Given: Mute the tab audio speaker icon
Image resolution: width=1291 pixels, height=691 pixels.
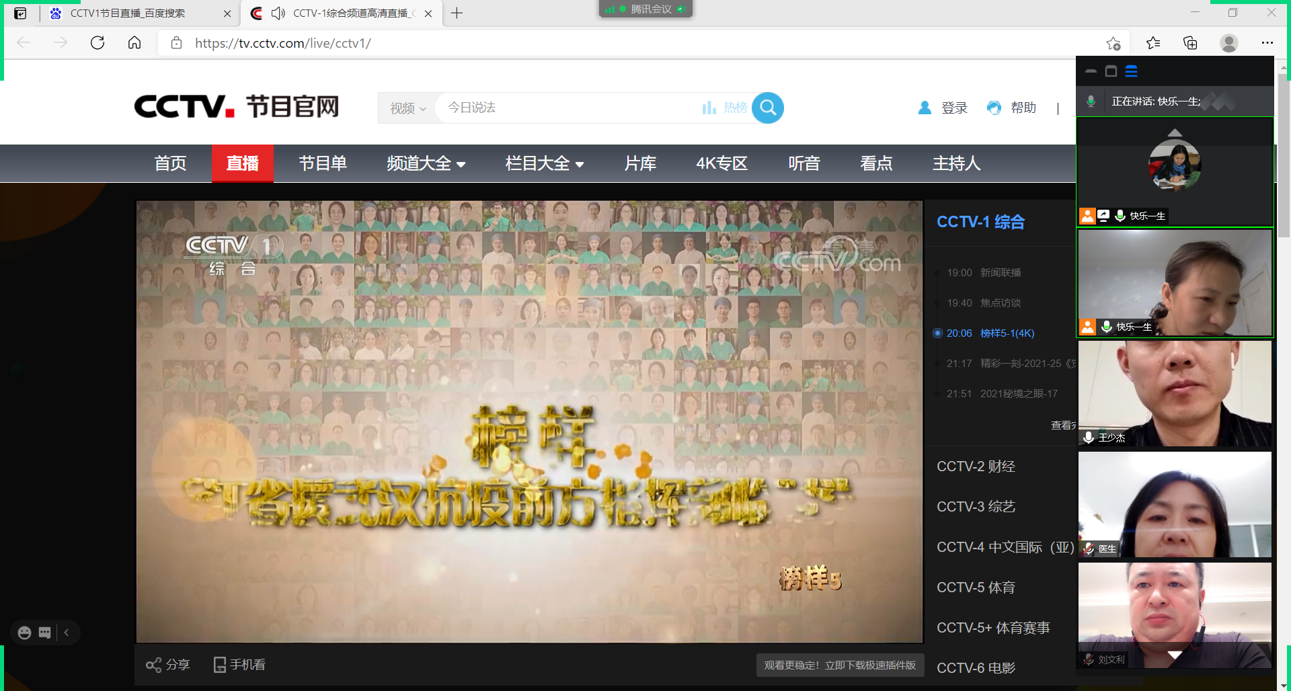Looking at the screenshot, I should click(x=278, y=13).
